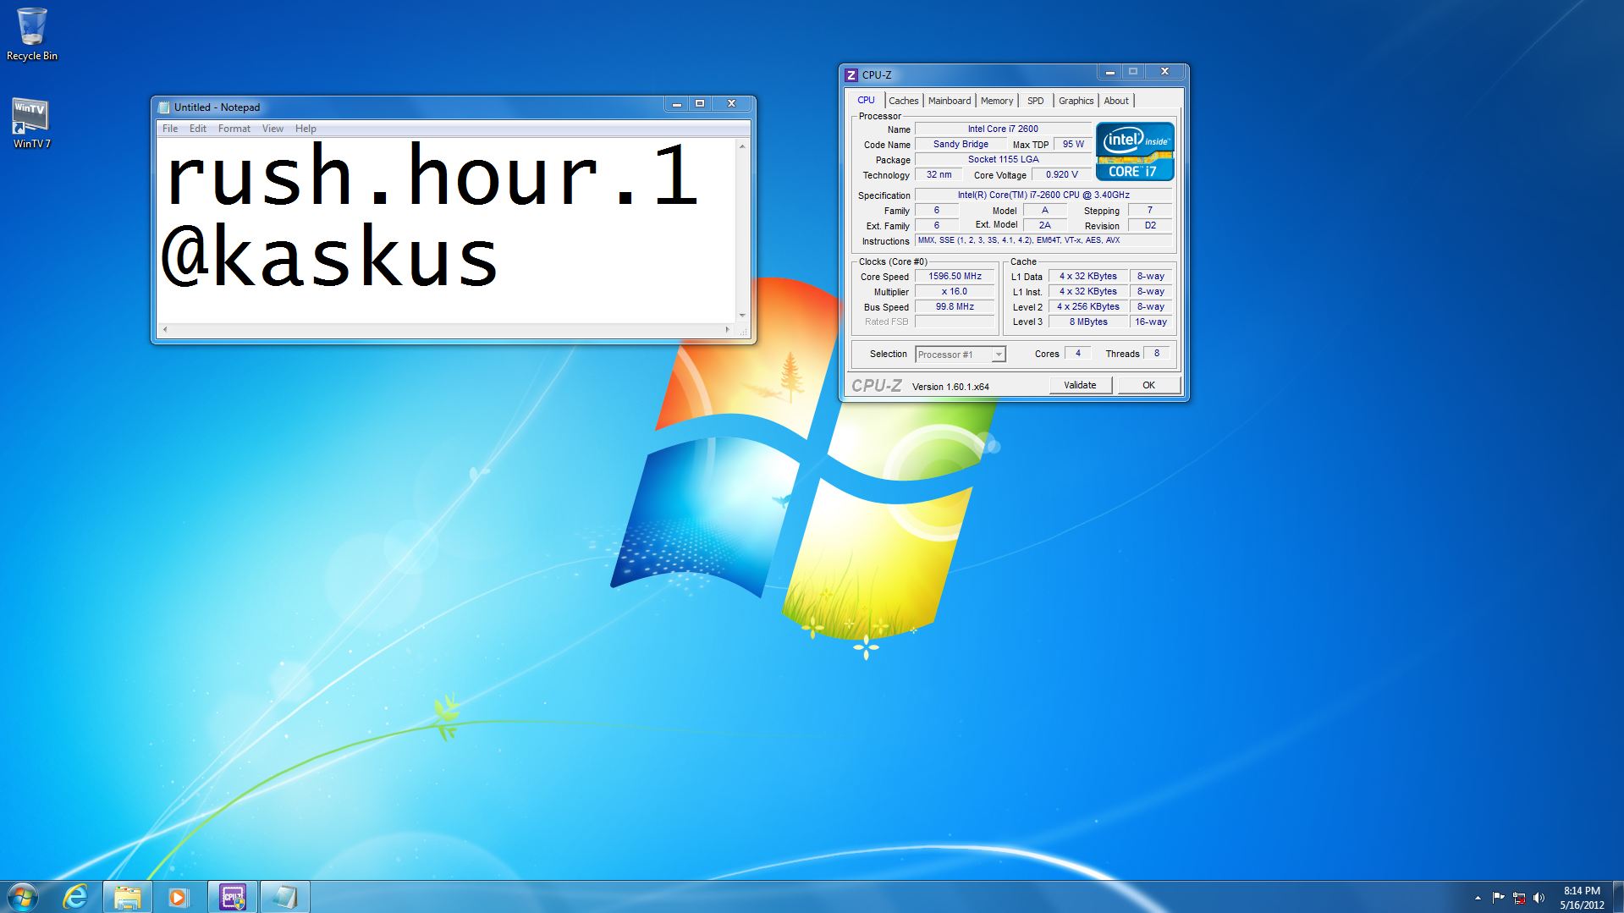
Task: Click Specification field 'i7-2600 CPU @ 3.40GHz'
Action: tap(1043, 195)
